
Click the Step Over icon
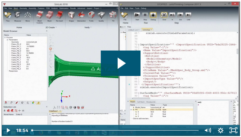(164, 15)
